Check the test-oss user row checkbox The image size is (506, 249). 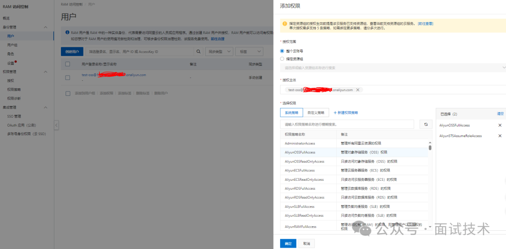[x=67, y=78]
